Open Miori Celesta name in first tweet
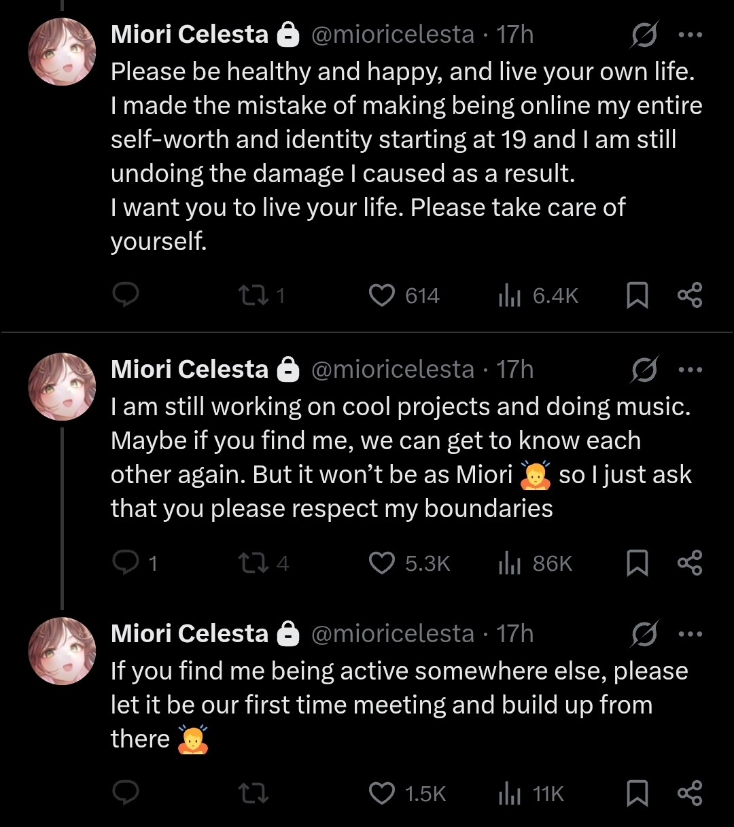This screenshot has width=734, height=827. tap(190, 34)
